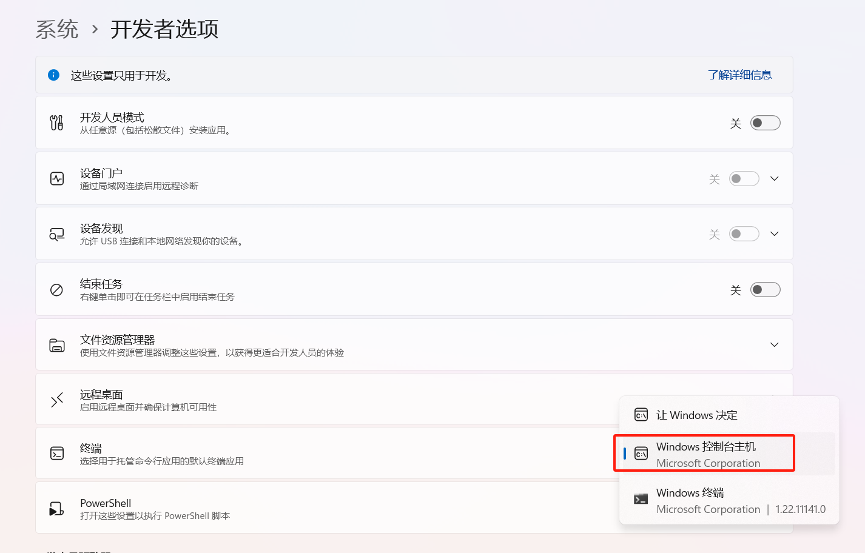
Task: Go back to 系统 breadcrumb
Action: coord(57,29)
